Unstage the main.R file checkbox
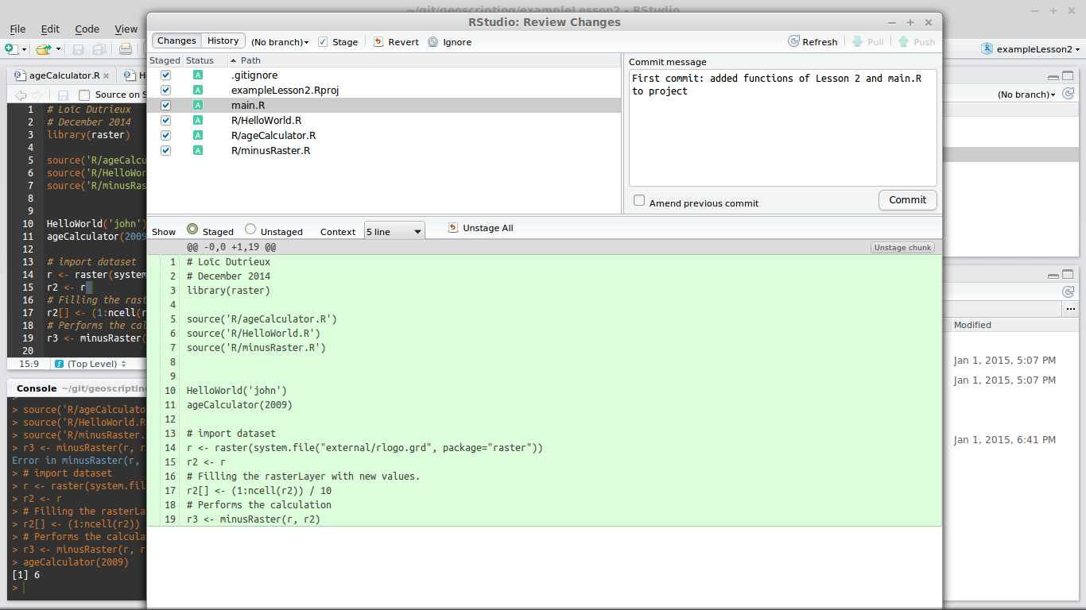Viewport: 1086px width, 610px height. coord(165,105)
